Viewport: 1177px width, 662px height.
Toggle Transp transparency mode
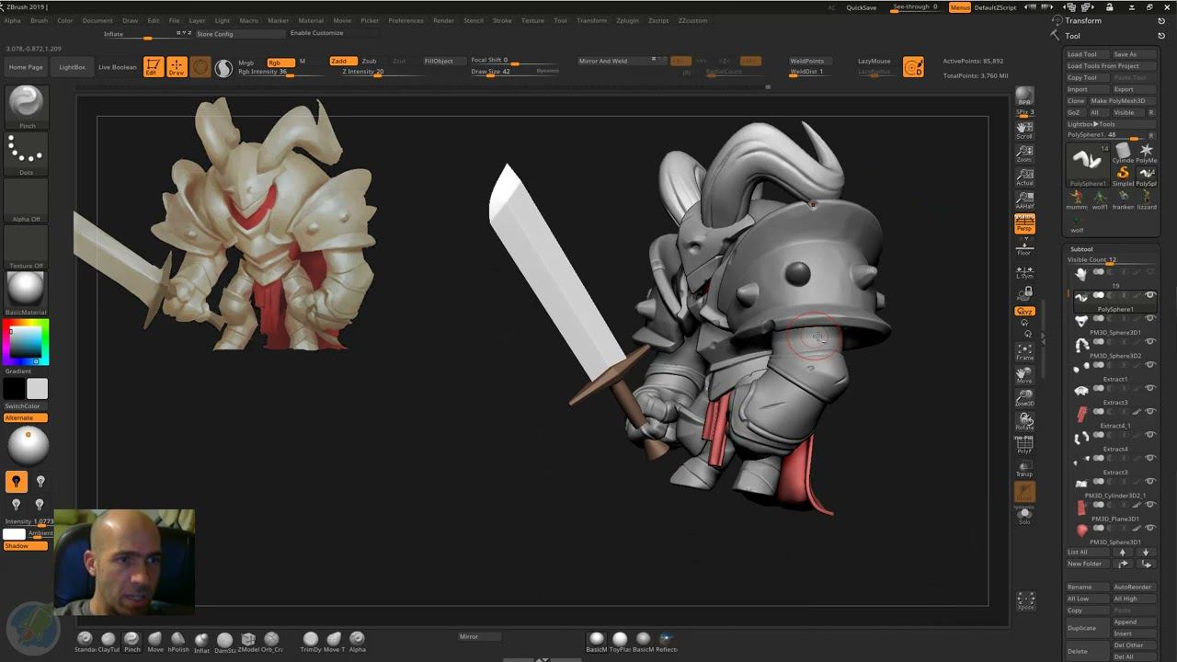(1024, 470)
